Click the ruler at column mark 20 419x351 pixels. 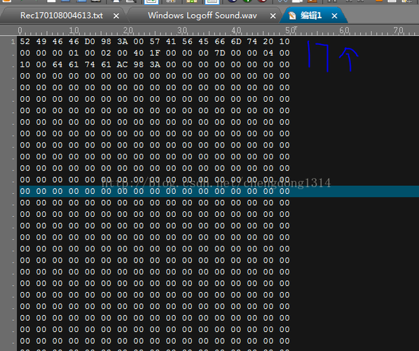coord(128,30)
